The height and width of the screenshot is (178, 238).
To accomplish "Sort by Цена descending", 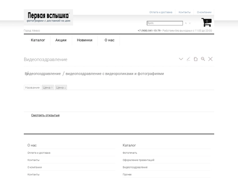I will point(61,87).
